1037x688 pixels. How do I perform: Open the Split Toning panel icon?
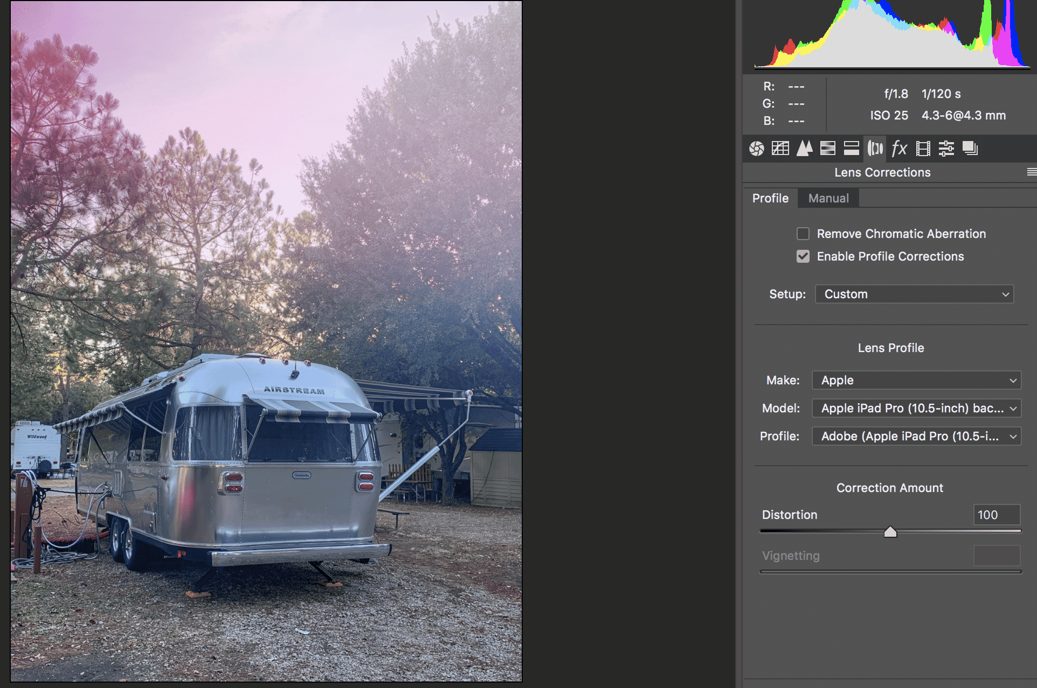click(x=851, y=148)
